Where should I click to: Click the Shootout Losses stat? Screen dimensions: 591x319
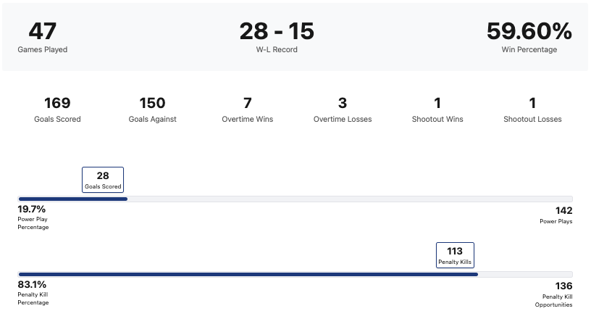[532, 109]
